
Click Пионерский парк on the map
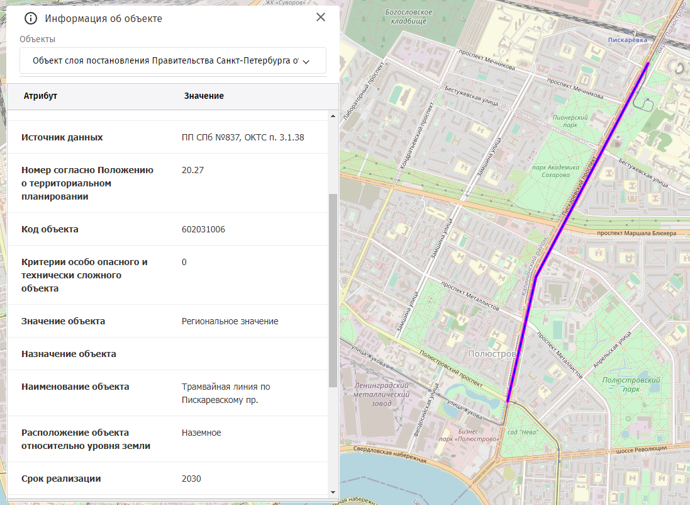[x=569, y=122]
